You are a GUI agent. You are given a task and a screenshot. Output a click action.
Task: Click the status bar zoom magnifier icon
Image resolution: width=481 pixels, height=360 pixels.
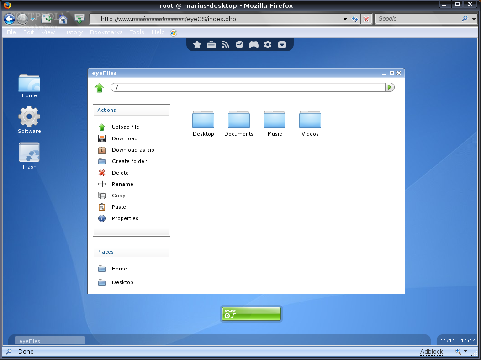pyautogui.click(x=458, y=351)
